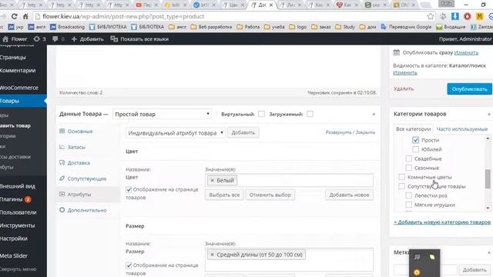Collapse the Категории товаров panel arrow
Image resolution: width=493 pixels, height=277 pixels.
click(489, 114)
